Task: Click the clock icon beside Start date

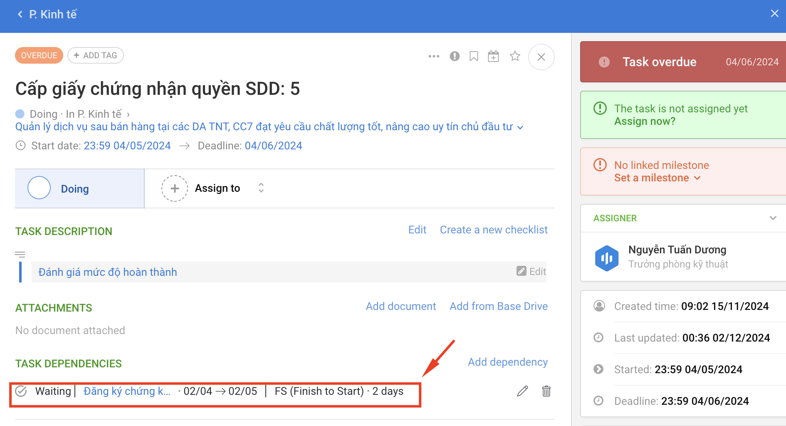Action: [x=20, y=146]
